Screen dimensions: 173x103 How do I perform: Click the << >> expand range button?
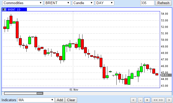[x=158, y=100]
